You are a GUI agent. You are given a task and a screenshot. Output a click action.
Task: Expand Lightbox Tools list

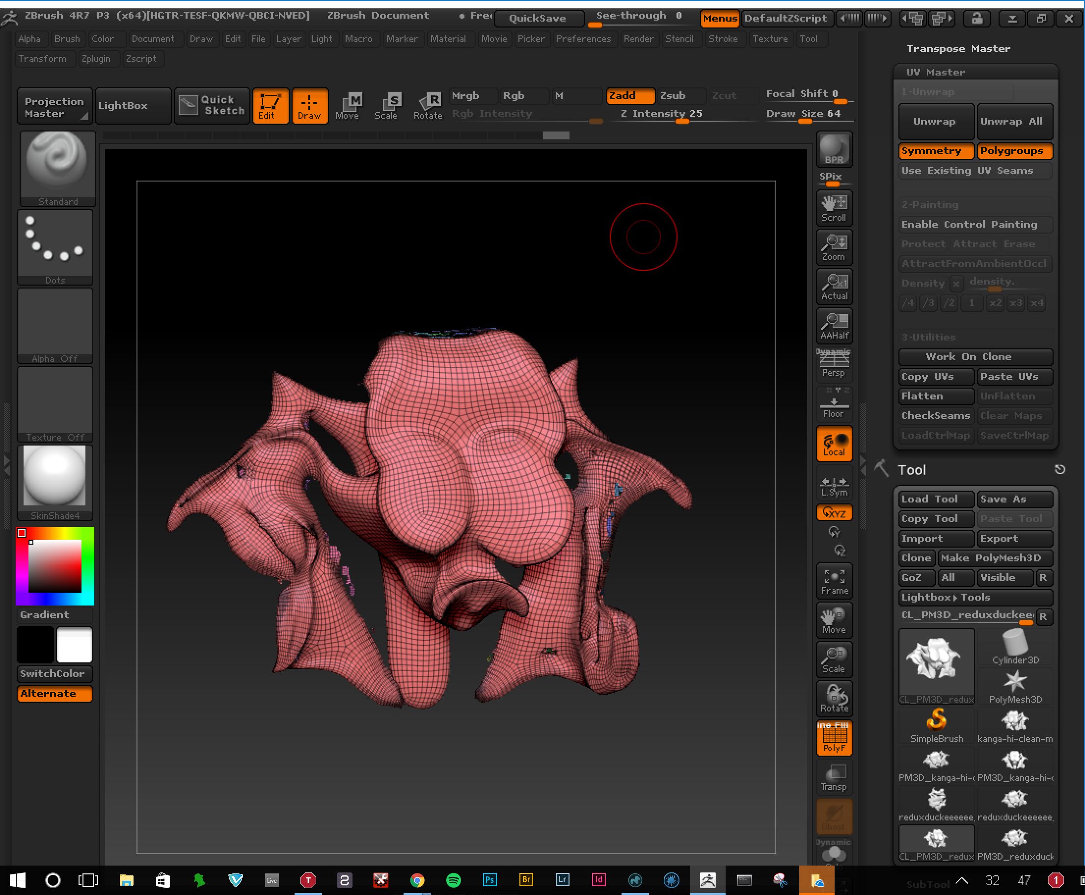(975, 597)
